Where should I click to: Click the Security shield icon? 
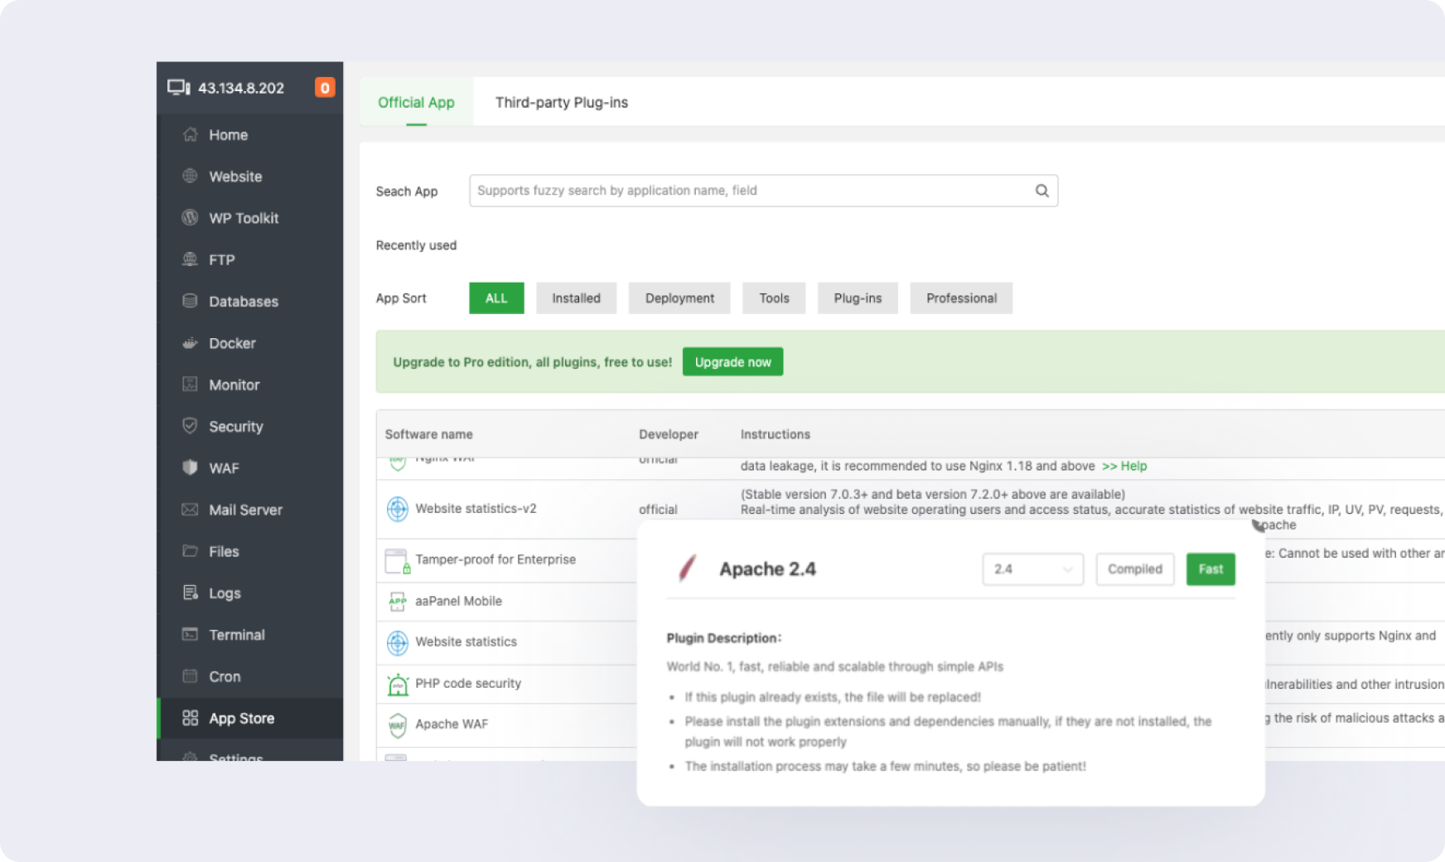coord(190,426)
